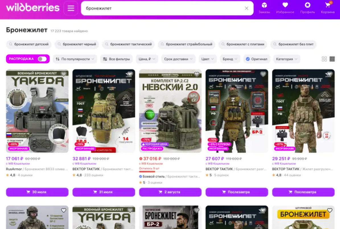The height and width of the screenshot is (229, 340).
Task: Open Срок доставки dropdown
Action: [178, 59]
